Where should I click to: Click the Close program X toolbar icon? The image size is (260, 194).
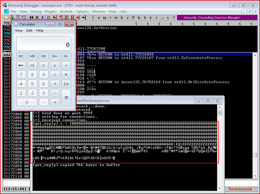point(37,17)
